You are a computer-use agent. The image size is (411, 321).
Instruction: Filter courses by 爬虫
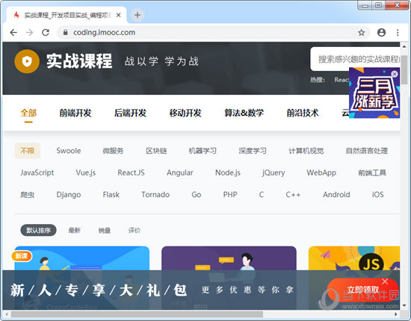click(x=28, y=195)
